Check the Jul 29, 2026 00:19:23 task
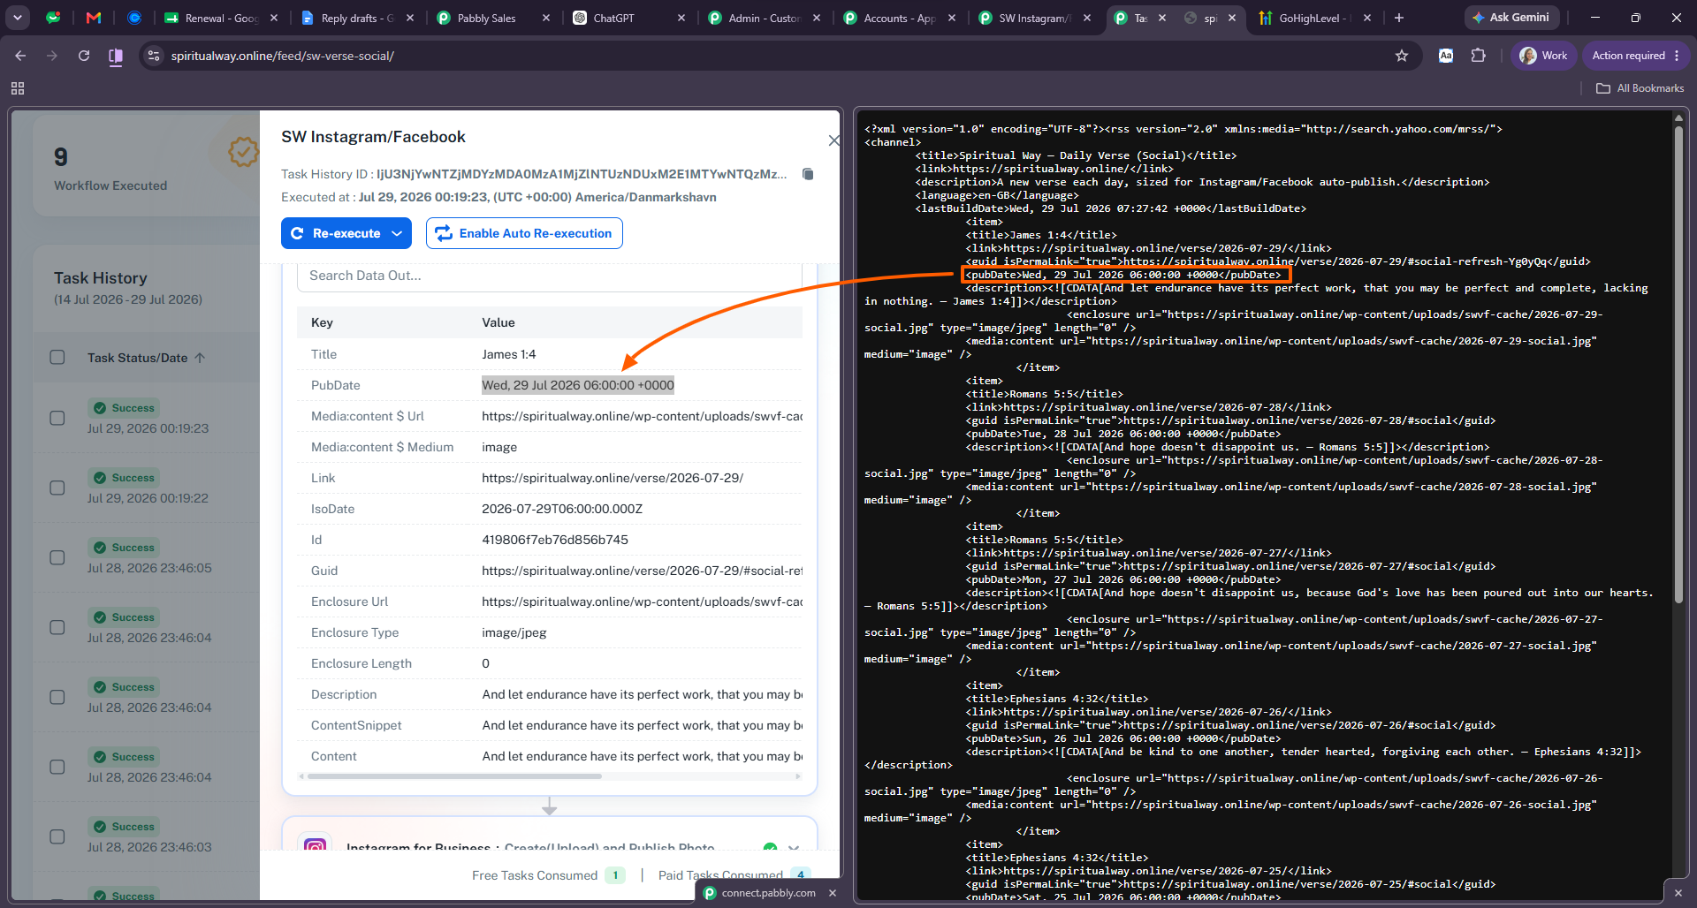Image resolution: width=1697 pixels, height=908 pixels. (57, 418)
